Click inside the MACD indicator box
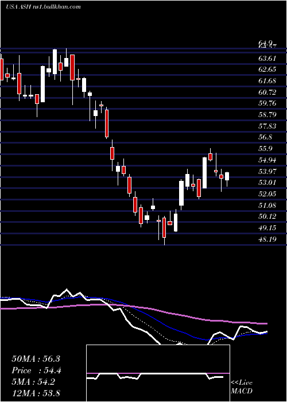Image resolution: width=287 pixels, height=402 pixels. (158, 373)
